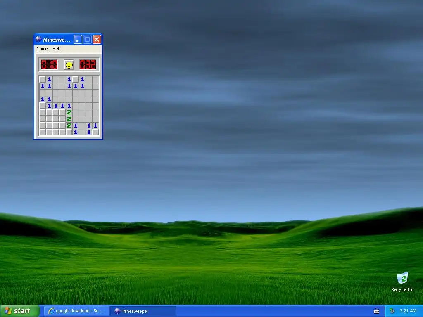423x317 pixels.
Task: Open the Game menu
Action: 42,49
